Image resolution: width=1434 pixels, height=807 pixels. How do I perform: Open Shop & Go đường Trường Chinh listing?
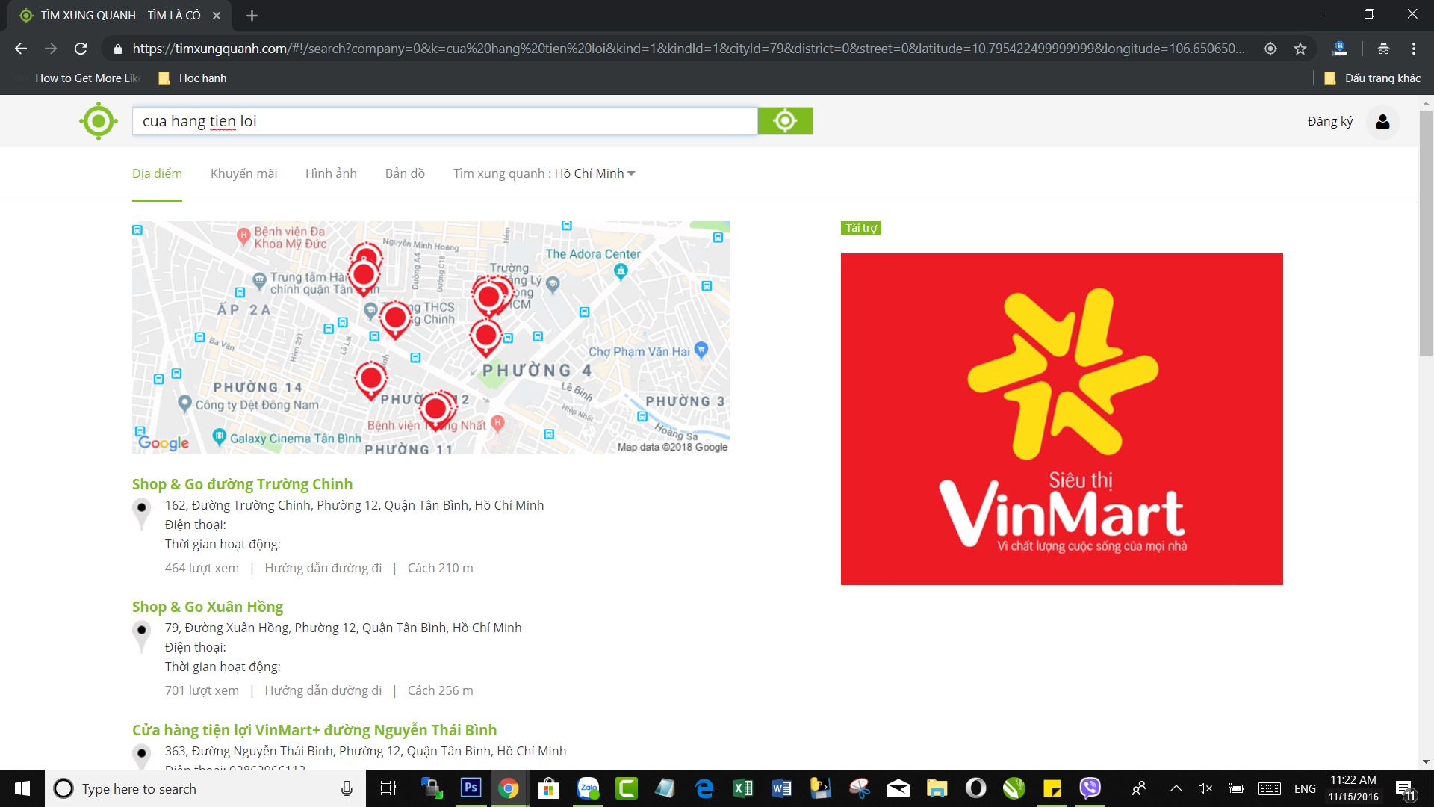242,484
